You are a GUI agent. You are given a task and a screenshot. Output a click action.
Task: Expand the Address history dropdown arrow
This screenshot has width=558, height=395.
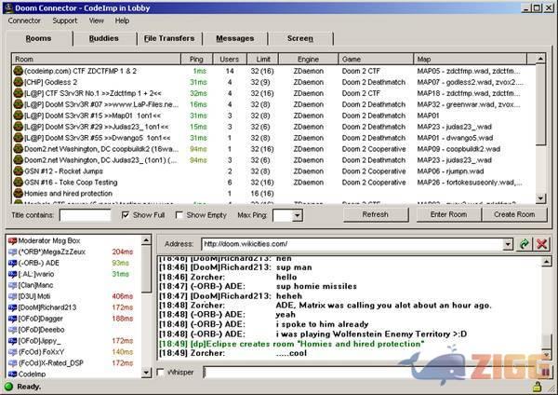(x=508, y=244)
